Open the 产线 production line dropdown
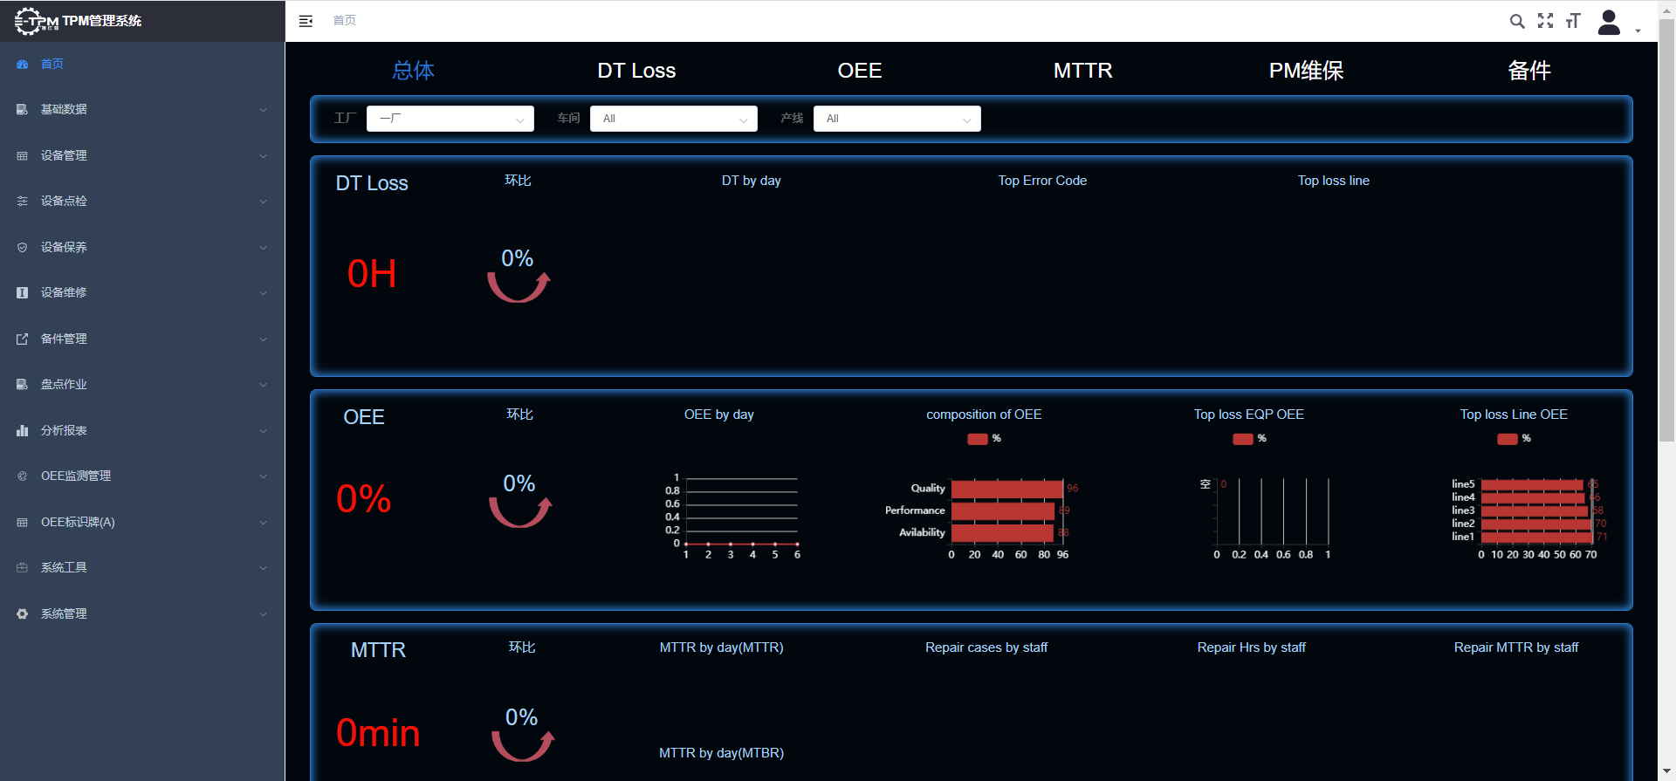Image resolution: width=1676 pixels, height=781 pixels. [897, 119]
